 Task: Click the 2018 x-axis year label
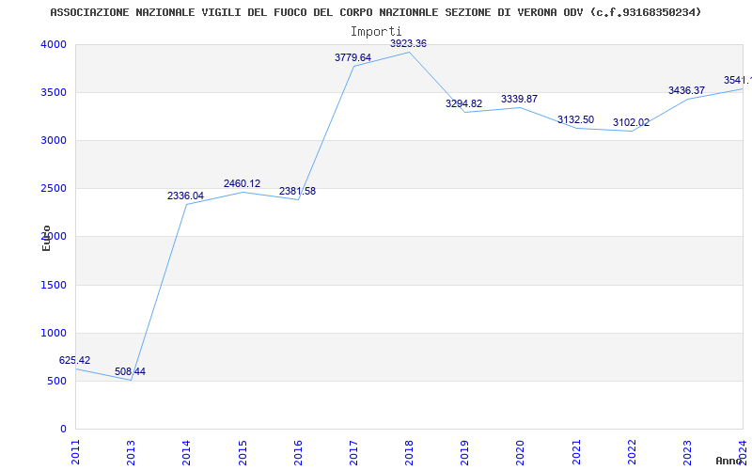pyautogui.click(x=409, y=452)
